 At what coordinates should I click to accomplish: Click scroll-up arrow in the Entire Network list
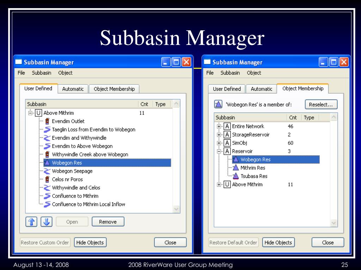pos(334,117)
